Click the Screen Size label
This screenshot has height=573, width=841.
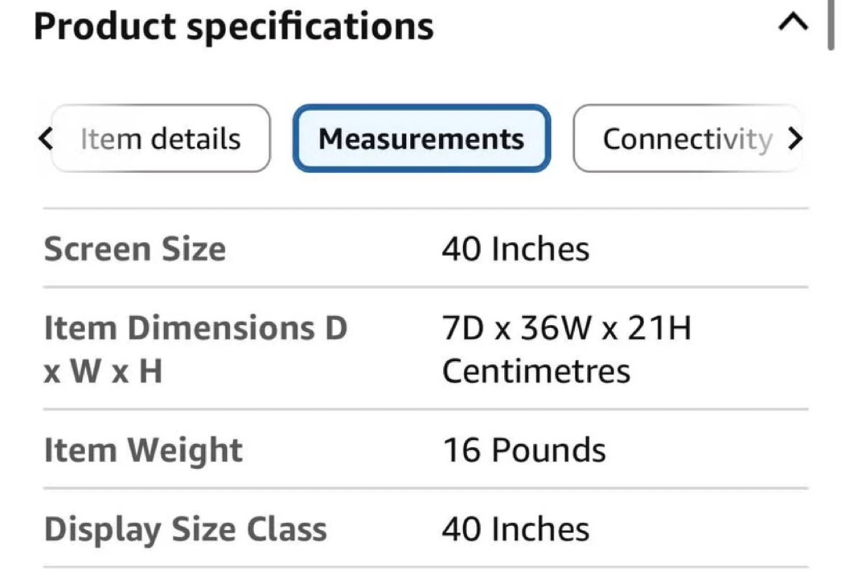(x=135, y=249)
